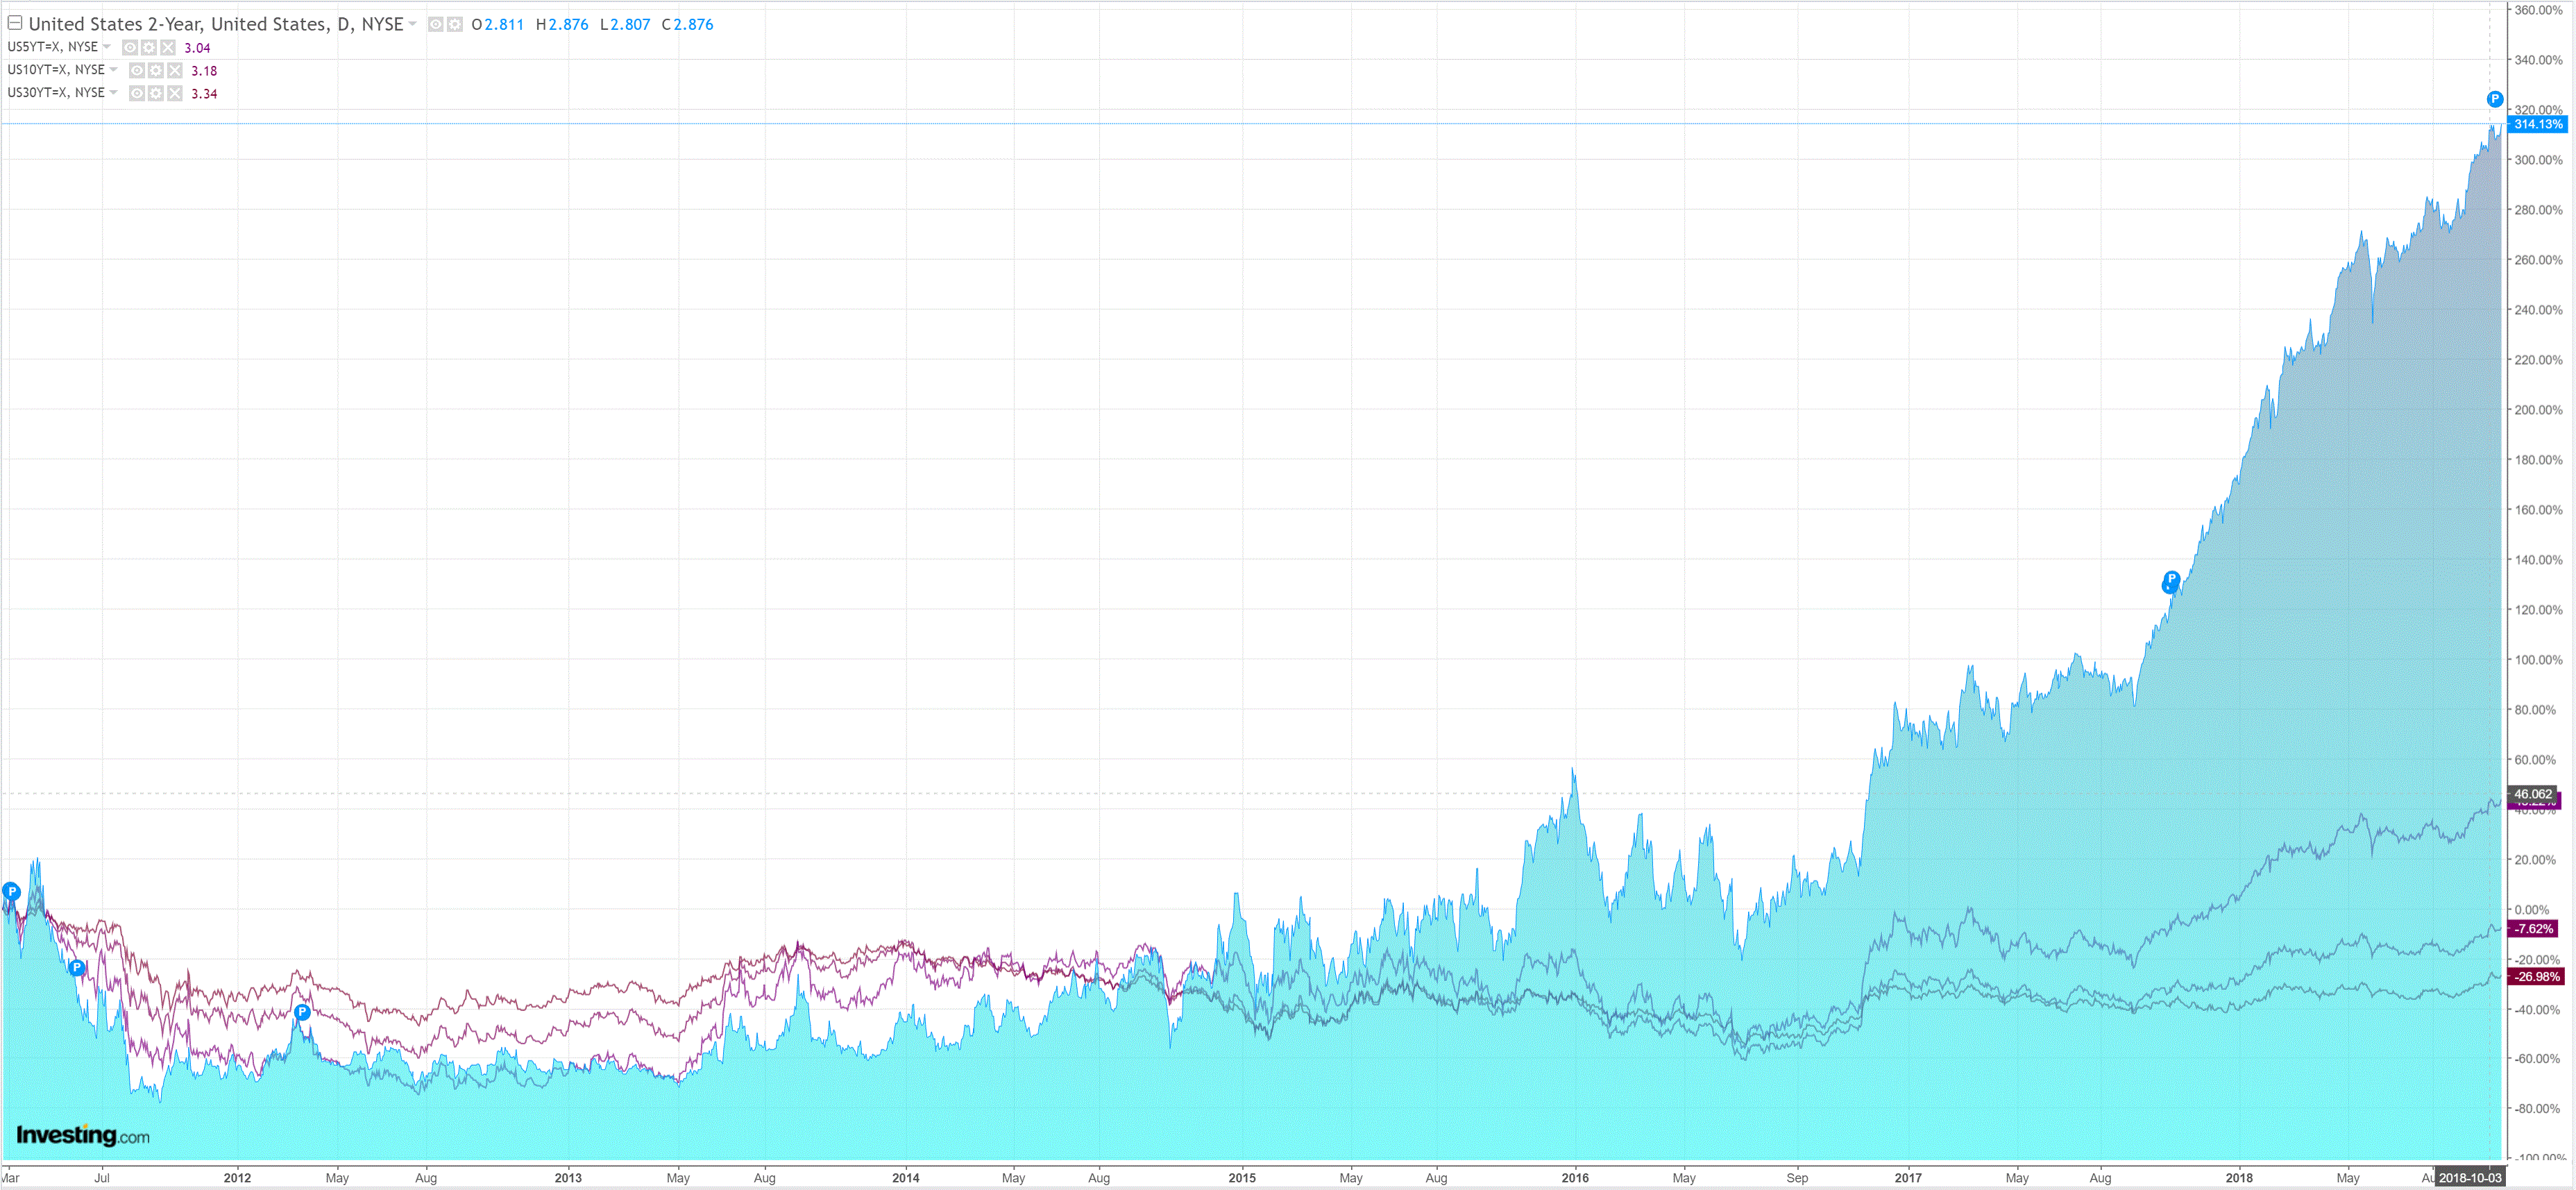Click the P marker at the chart's latest peak
This screenshot has width=2576, height=1190.
[2494, 99]
